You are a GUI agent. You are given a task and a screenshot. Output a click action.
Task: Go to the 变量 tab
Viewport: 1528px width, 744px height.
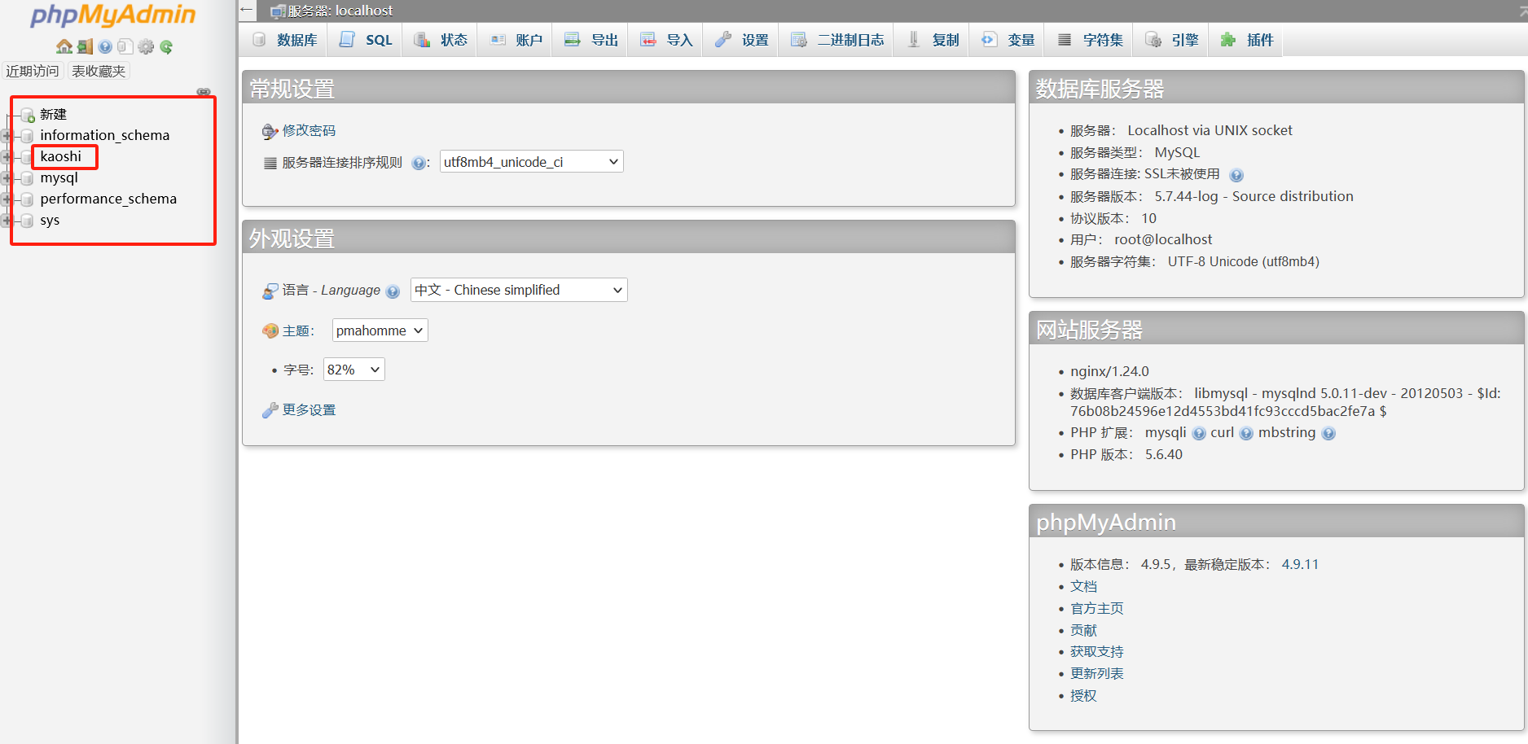tap(1008, 40)
